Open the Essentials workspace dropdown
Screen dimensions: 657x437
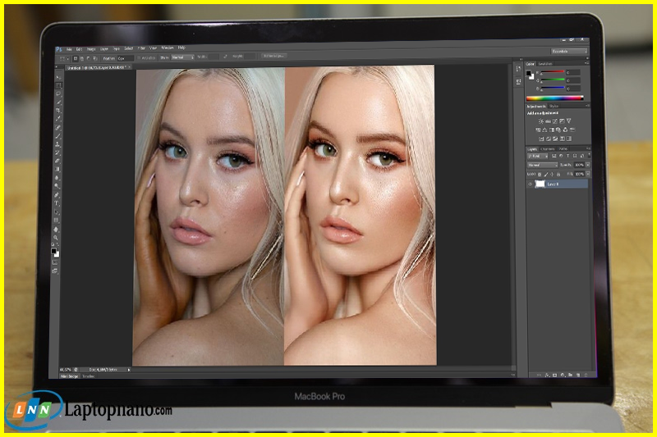click(x=569, y=51)
